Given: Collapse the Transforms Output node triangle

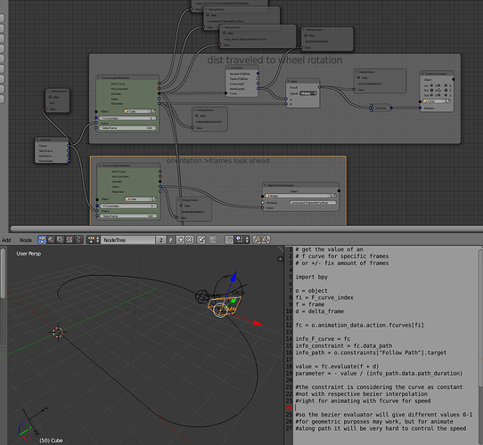Looking at the screenshot, I should 423,74.
